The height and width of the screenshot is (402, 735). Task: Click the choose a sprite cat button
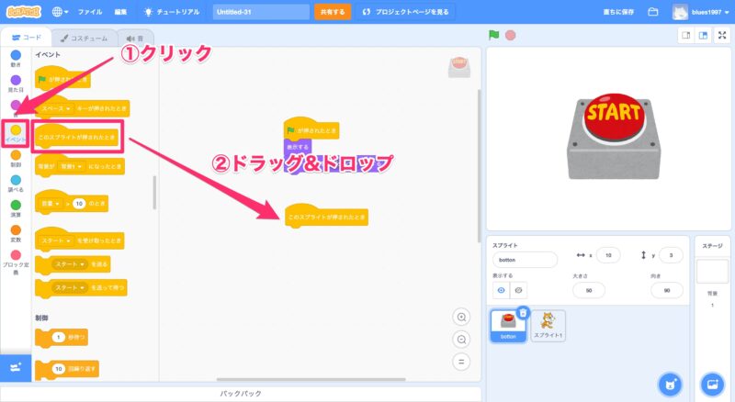(672, 383)
